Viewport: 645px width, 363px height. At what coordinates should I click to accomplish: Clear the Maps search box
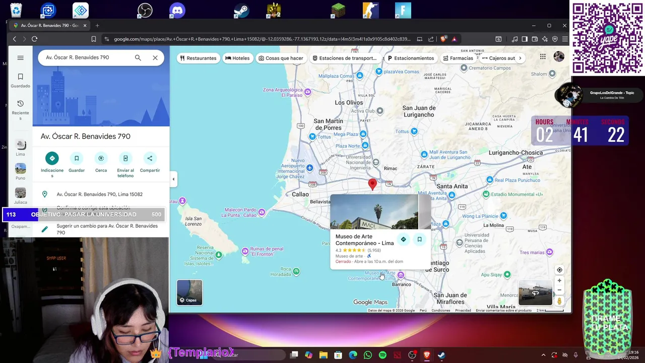point(155,58)
